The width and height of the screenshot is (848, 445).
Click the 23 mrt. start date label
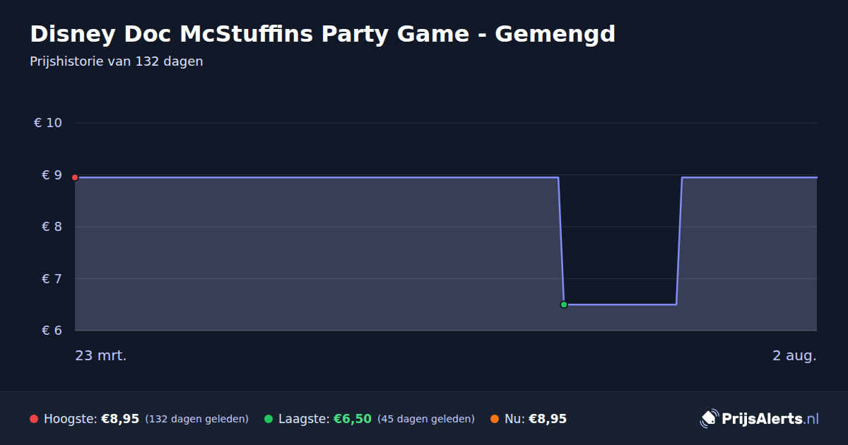tap(101, 355)
